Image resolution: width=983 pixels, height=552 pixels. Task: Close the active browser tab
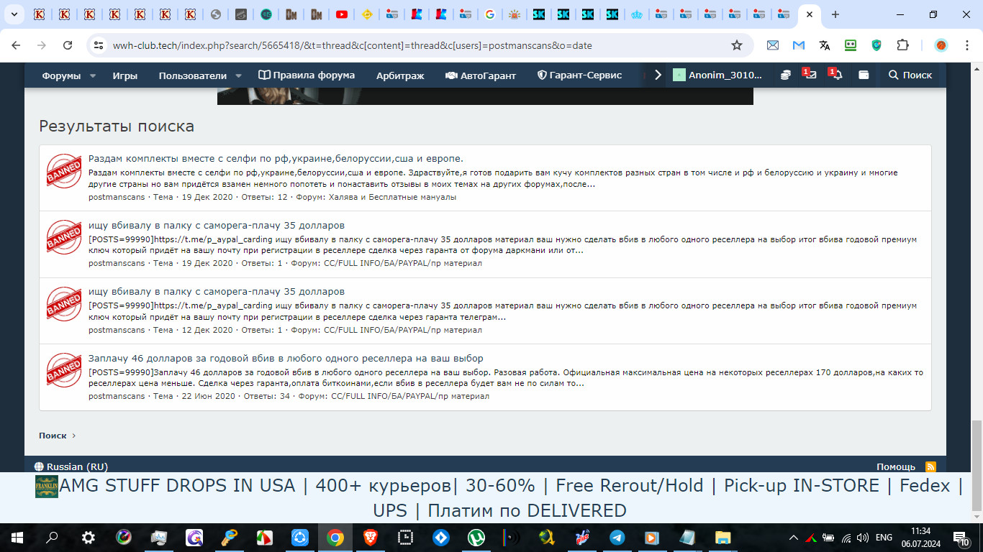click(x=810, y=14)
